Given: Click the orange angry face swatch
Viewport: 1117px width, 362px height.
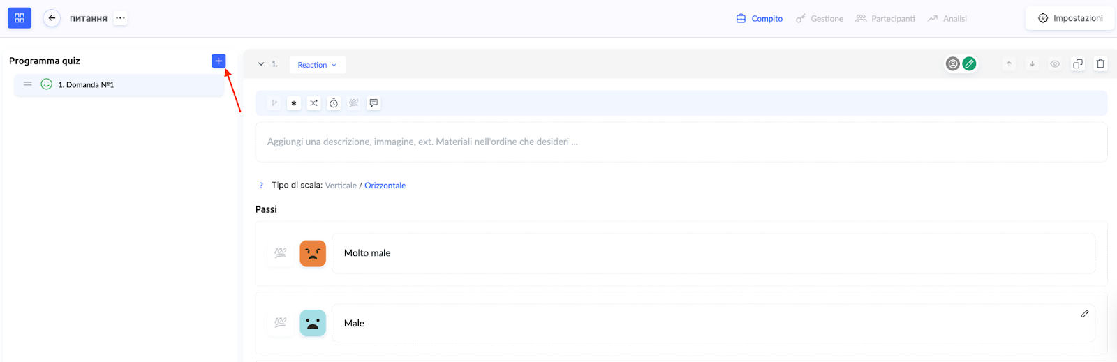Looking at the screenshot, I should coord(313,254).
